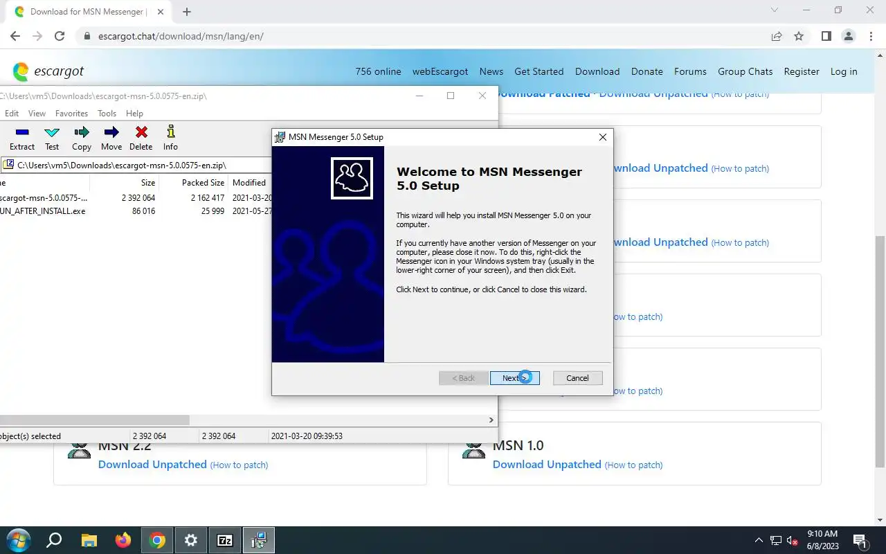The height and width of the screenshot is (554, 886).
Task: Open the Edit menu in 7-Zip
Action: [12, 113]
